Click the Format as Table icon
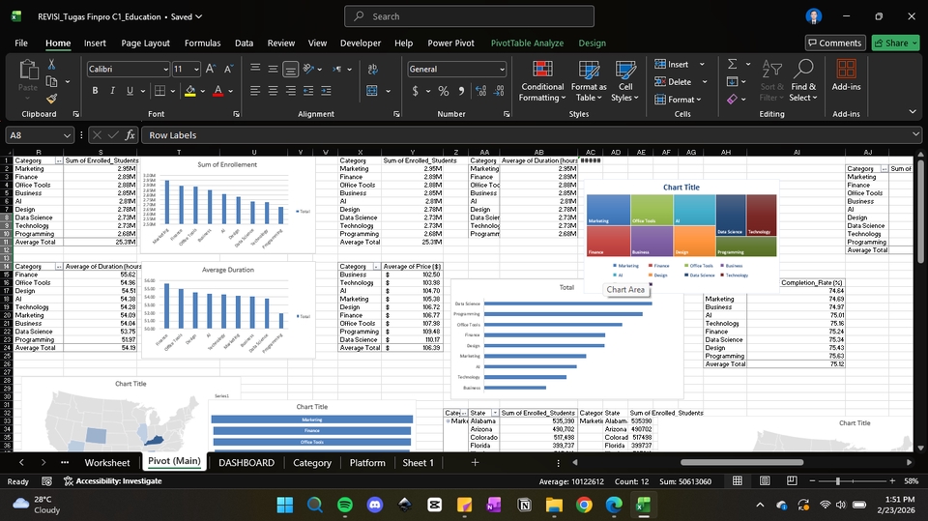Image resolution: width=928 pixels, height=521 pixels. pyautogui.click(x=589, y=81)
